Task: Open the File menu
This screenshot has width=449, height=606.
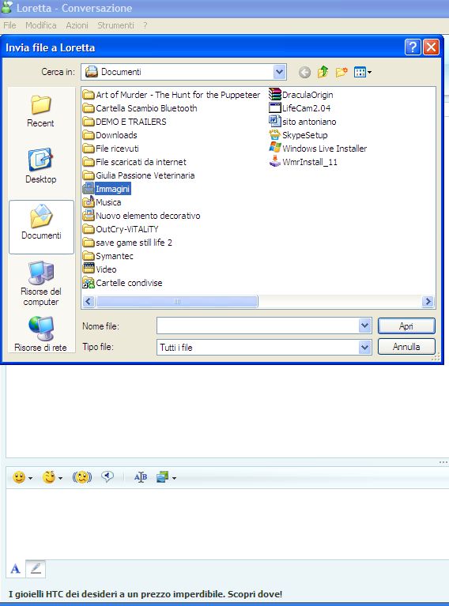Action: pyautogui.click(x=9, y=25)
